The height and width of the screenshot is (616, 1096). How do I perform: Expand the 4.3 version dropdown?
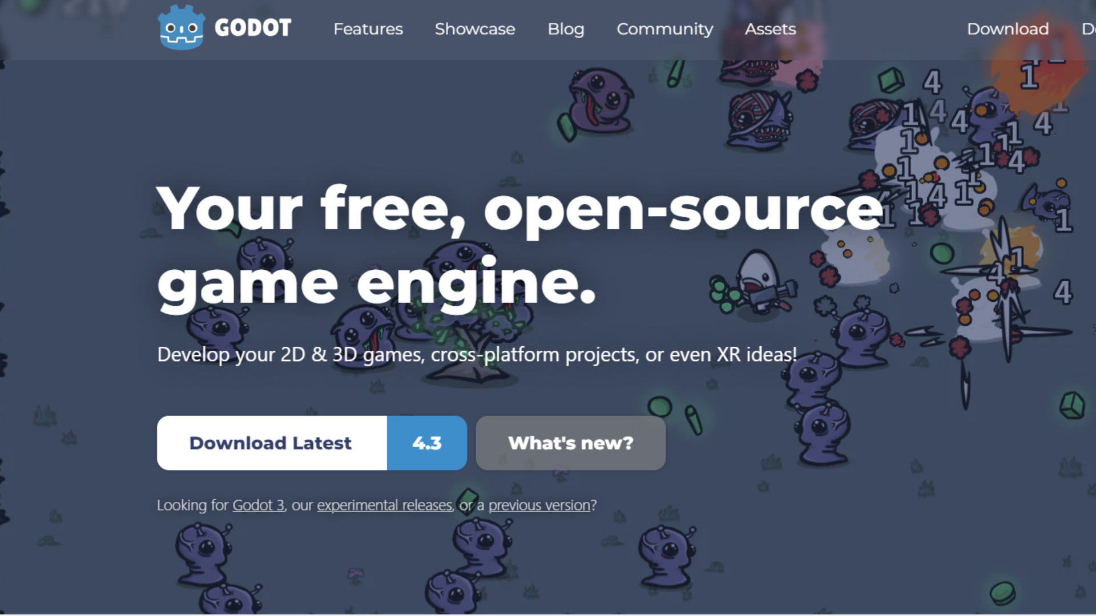point(426,442)
